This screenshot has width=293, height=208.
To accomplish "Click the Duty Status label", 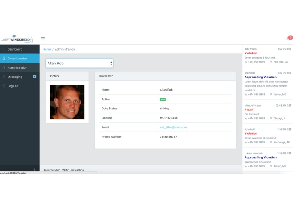I will coord(109,109).
